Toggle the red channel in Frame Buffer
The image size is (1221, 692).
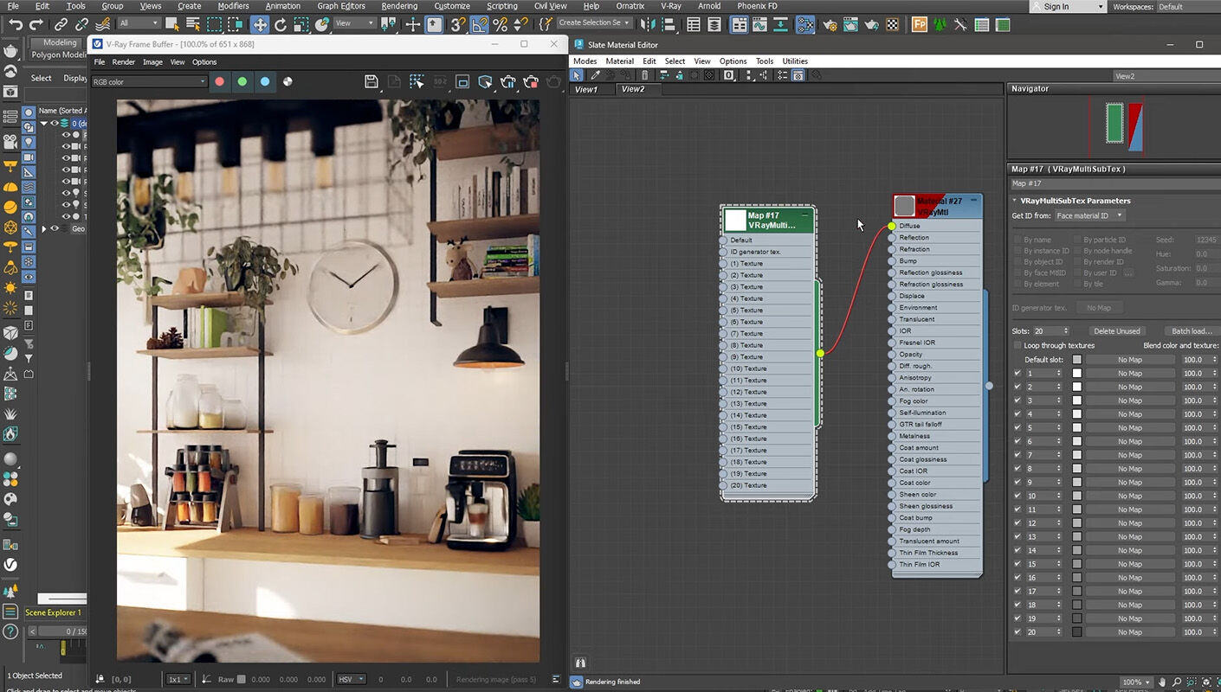click(x=220, y=82)
